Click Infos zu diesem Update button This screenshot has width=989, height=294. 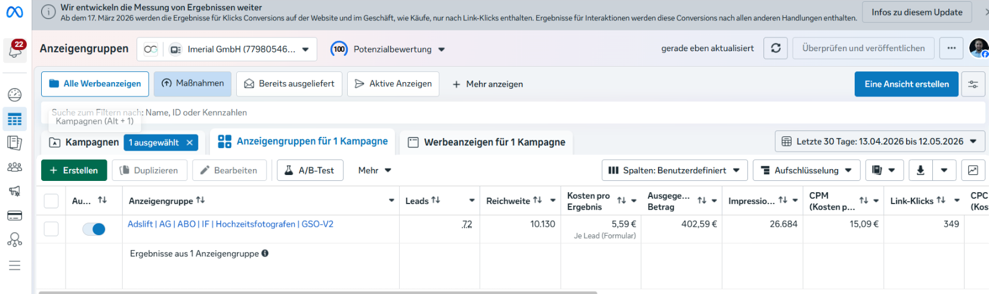[x=917, y=12]
